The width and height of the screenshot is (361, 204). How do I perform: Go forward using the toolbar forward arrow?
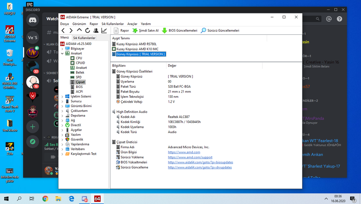coord(71,30)
